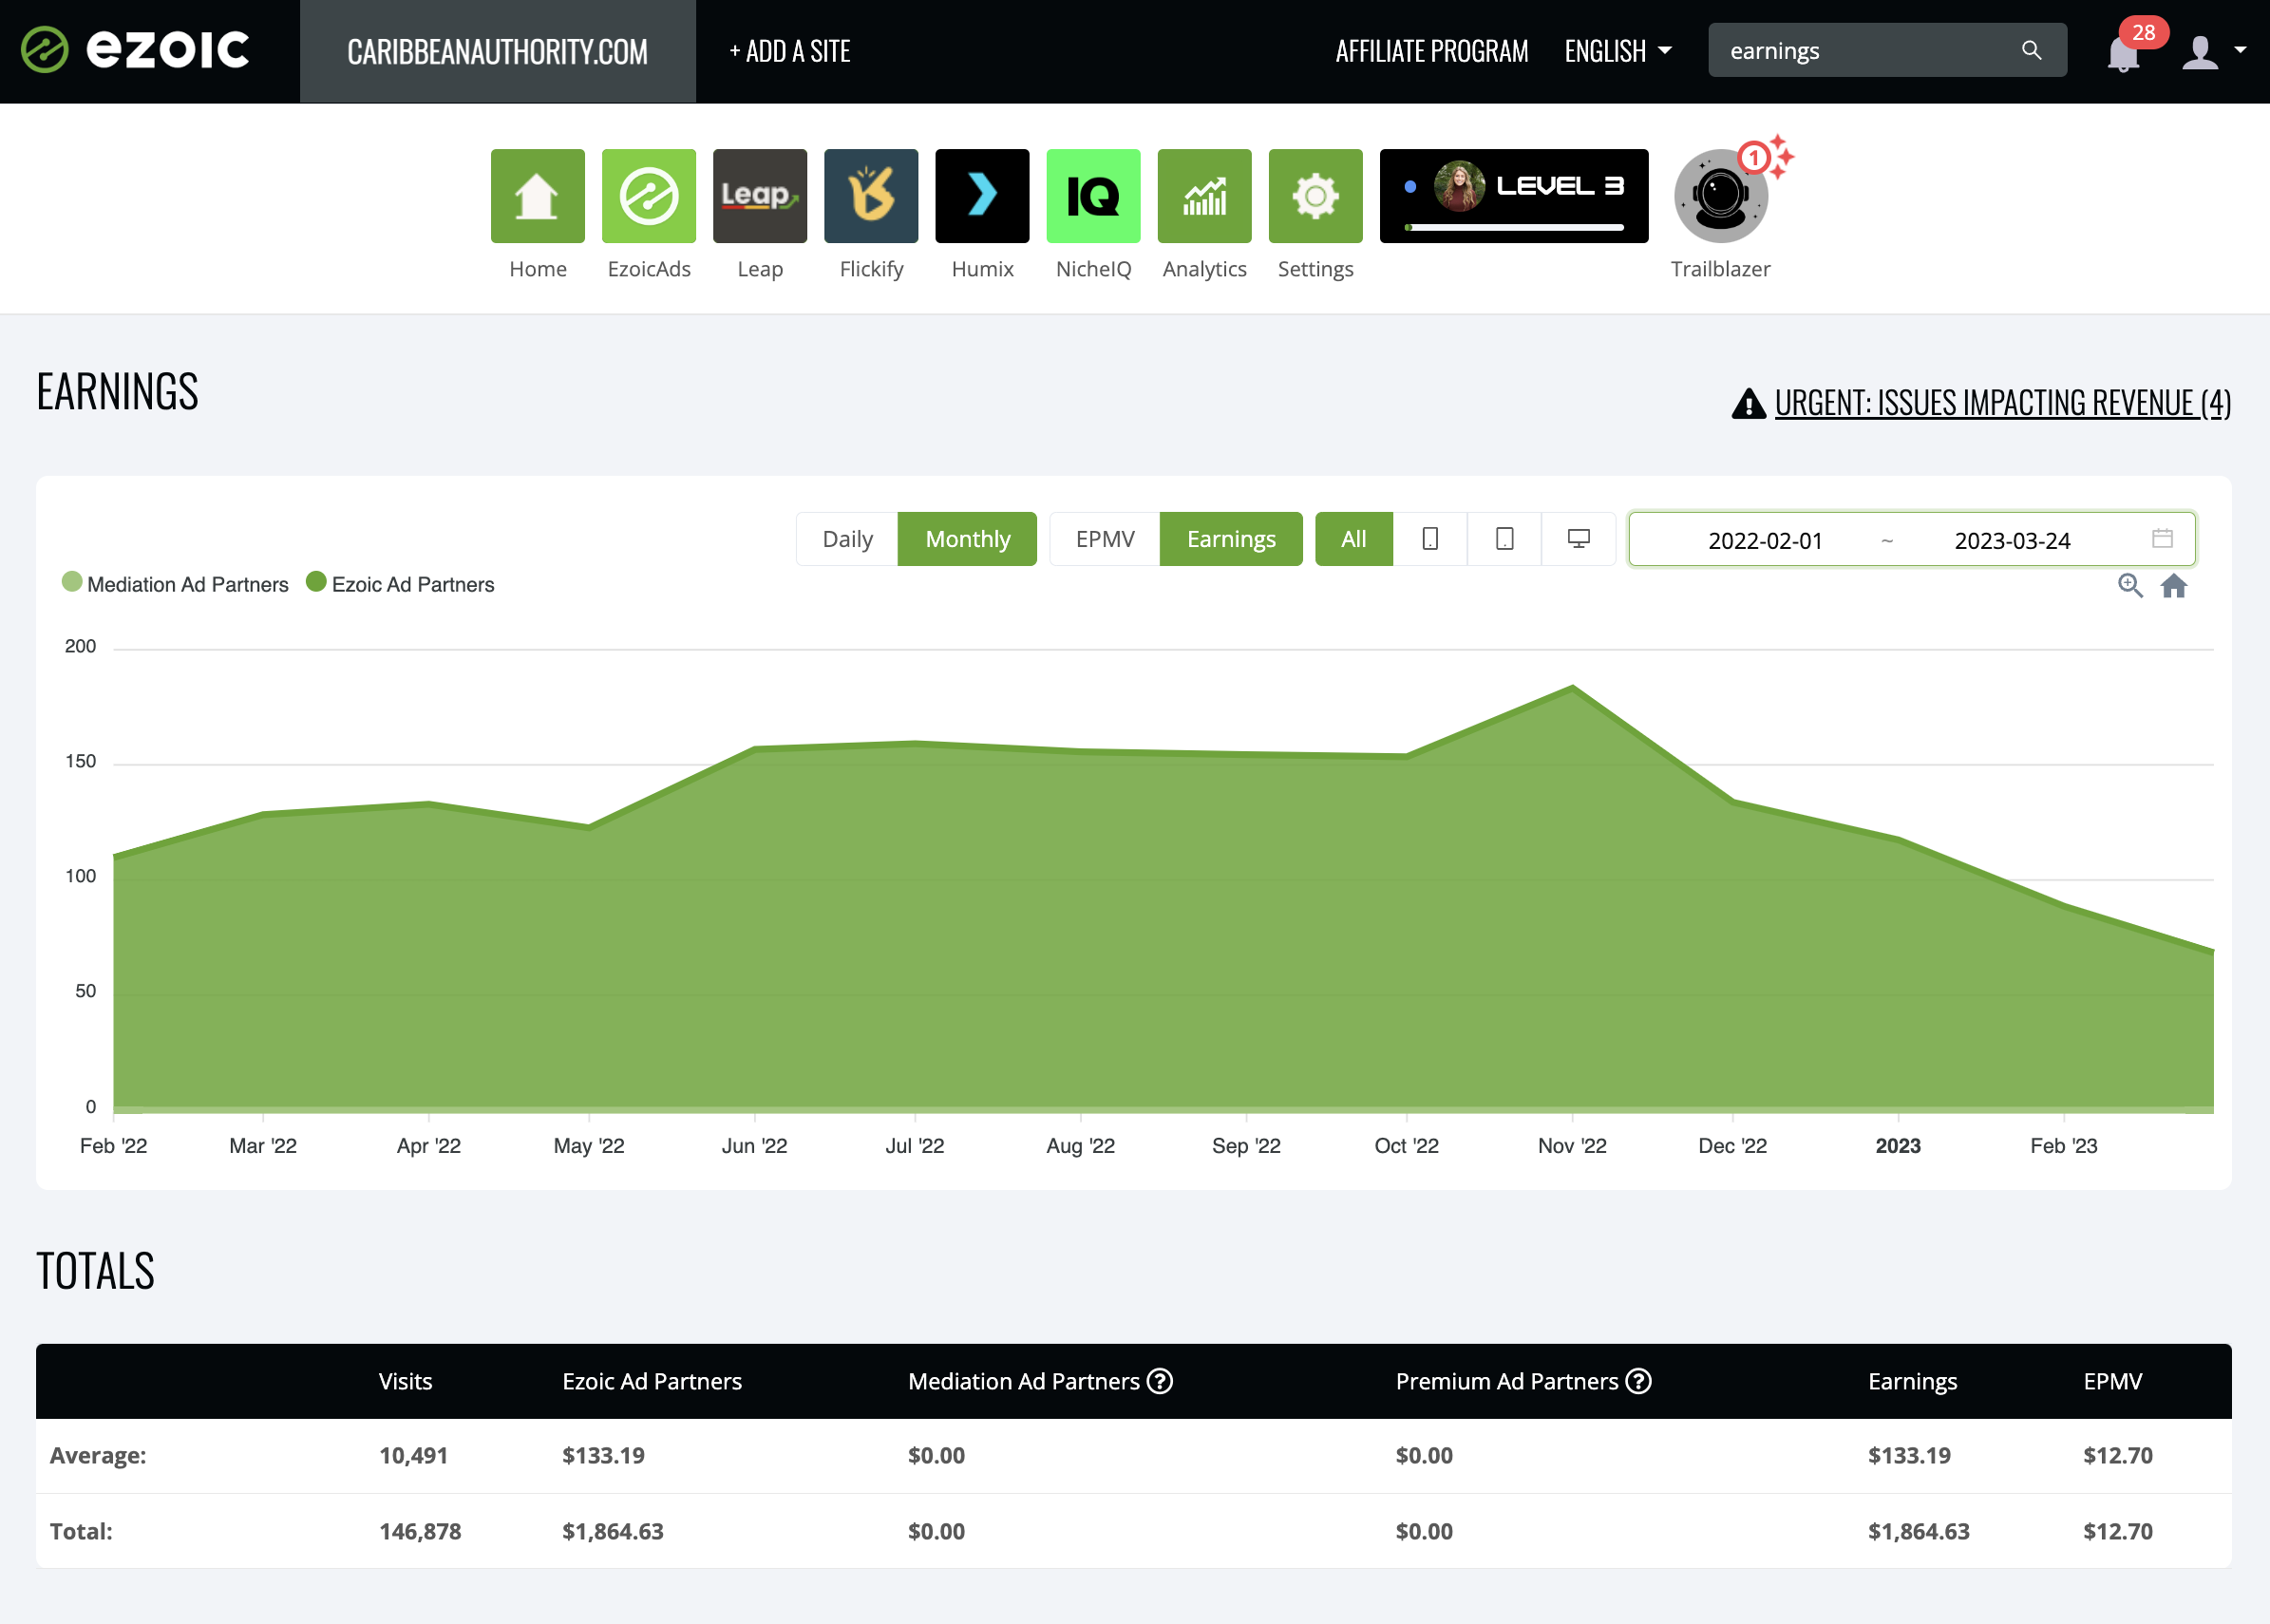Image resolution: width=2270 pixels, height=1624 pixels.
Task: Toggle Ezoic Ad Partners legend series
Action: pyautogui.click(x=400, y=584)
